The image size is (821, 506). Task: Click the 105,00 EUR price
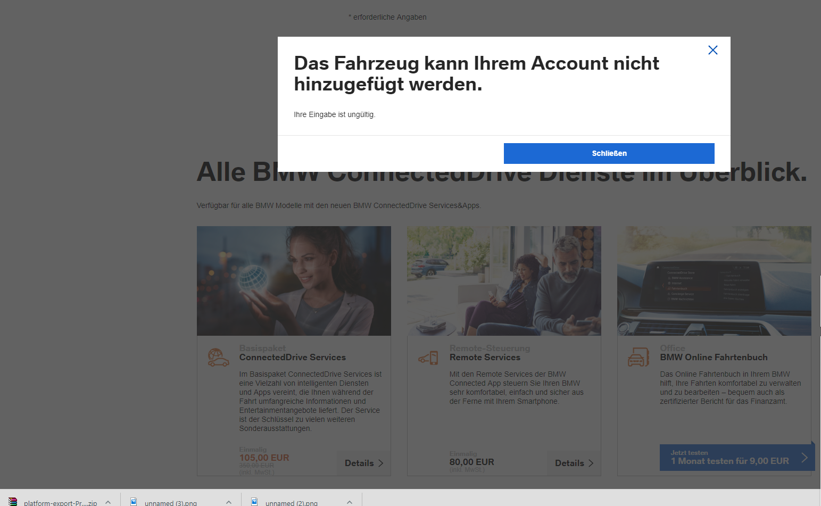pos(264,458)
